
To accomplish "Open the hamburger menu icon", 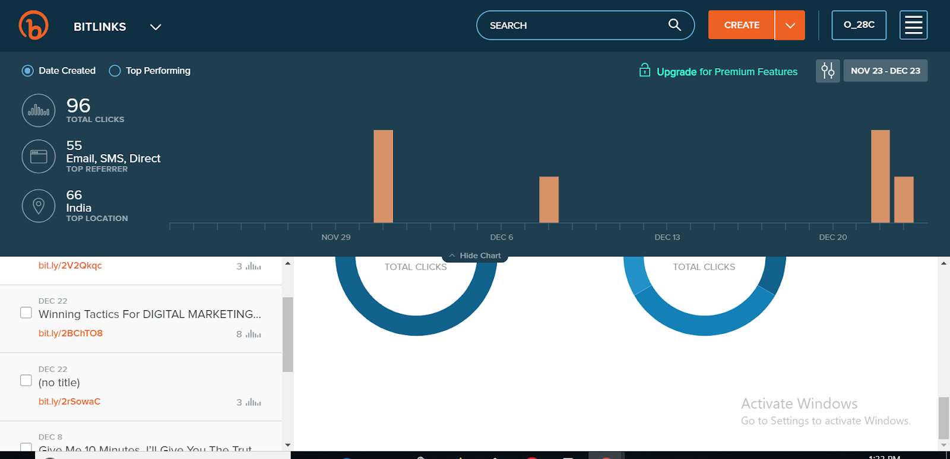I will [x=913, y=25].
